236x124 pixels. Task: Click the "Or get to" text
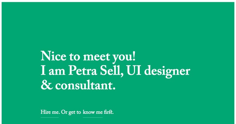pyautogui.click(x=71, y=112)
